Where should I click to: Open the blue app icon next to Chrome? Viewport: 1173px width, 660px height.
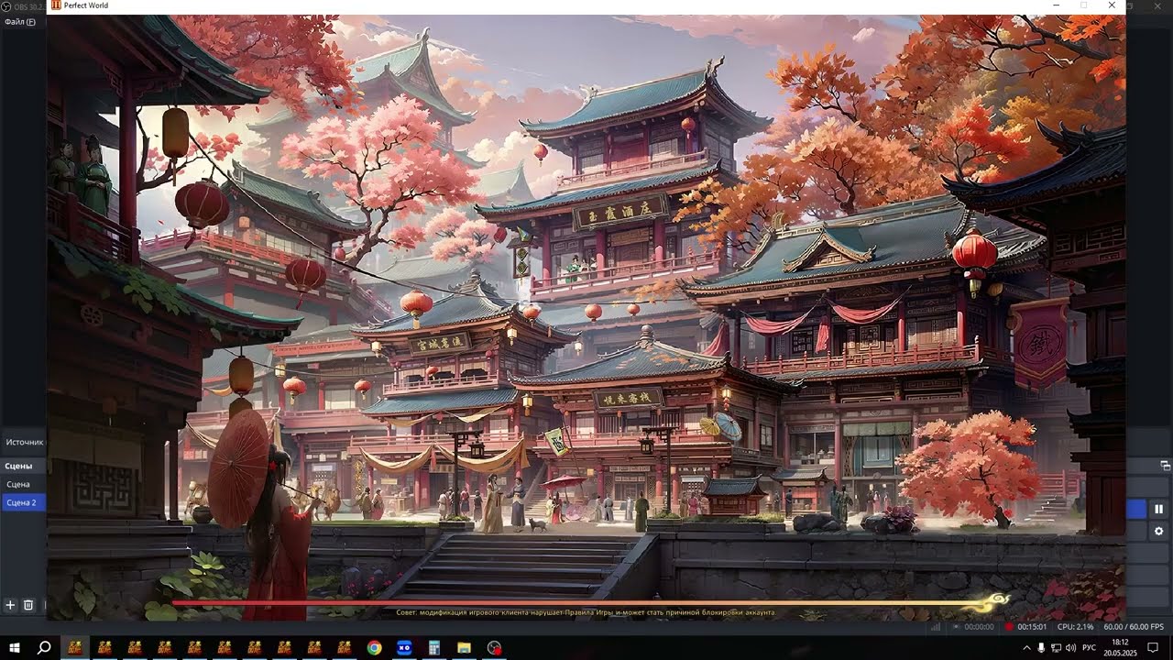point(404,648)
